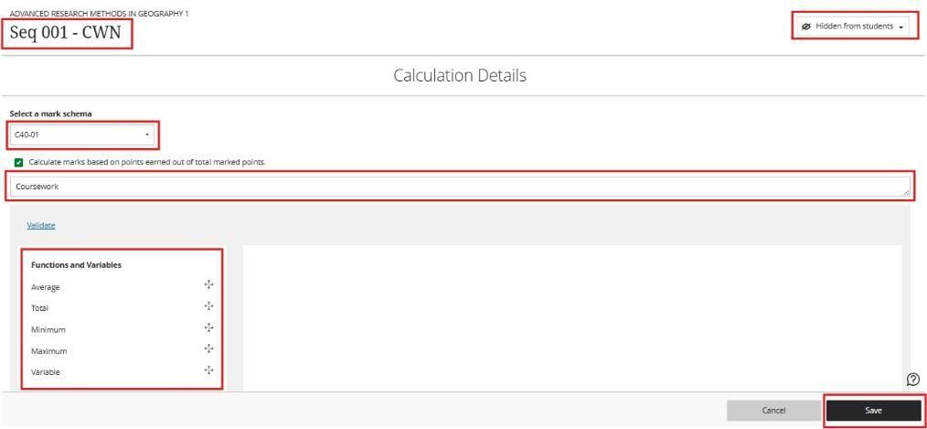Click the Coursework description text field
The image size is (927, 429).
(457, 187)
